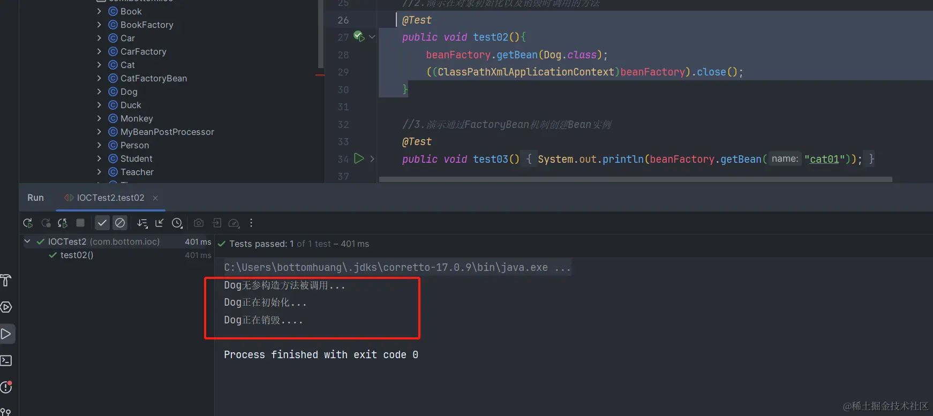
Task: Click the project tree vertical scrollbar
Action: click(x=321, y=34)
